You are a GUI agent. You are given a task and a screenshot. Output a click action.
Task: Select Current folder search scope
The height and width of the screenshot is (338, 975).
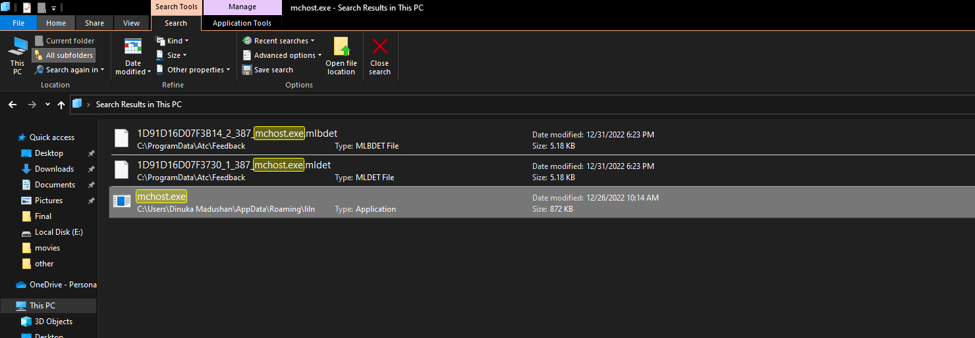[65, 41]
